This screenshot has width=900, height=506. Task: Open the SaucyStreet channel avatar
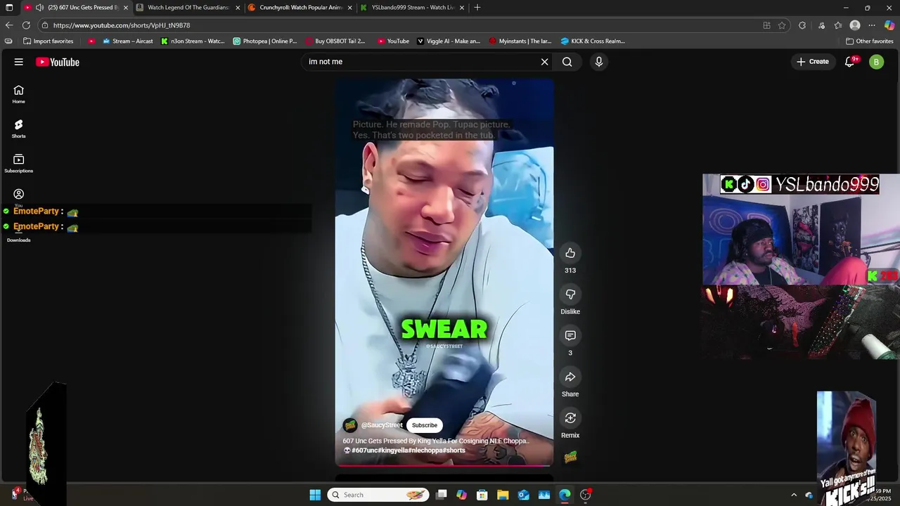[350, 425]
